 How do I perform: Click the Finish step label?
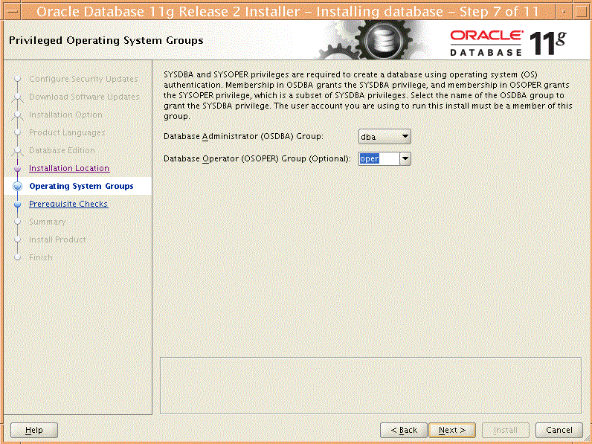pyautogui.click(x=41, y=257)
